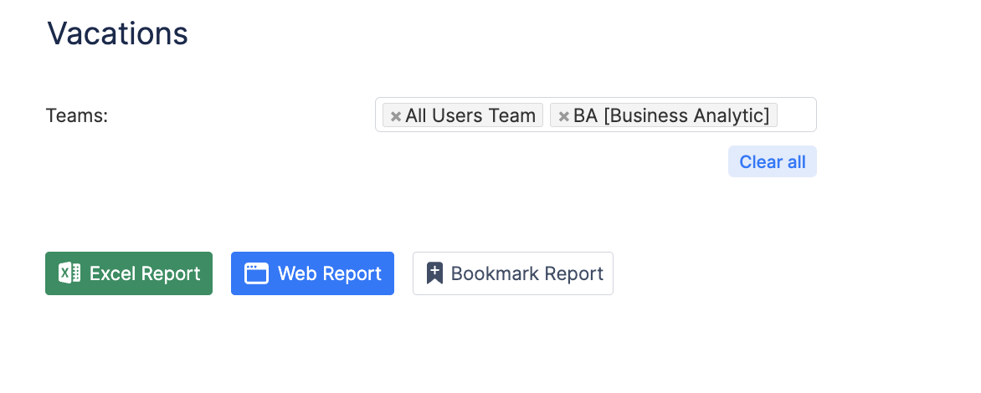Select the All Users Team chip label
Viewport: 981px width, 393px height.
pyautogui.click(x=470, y=115)
